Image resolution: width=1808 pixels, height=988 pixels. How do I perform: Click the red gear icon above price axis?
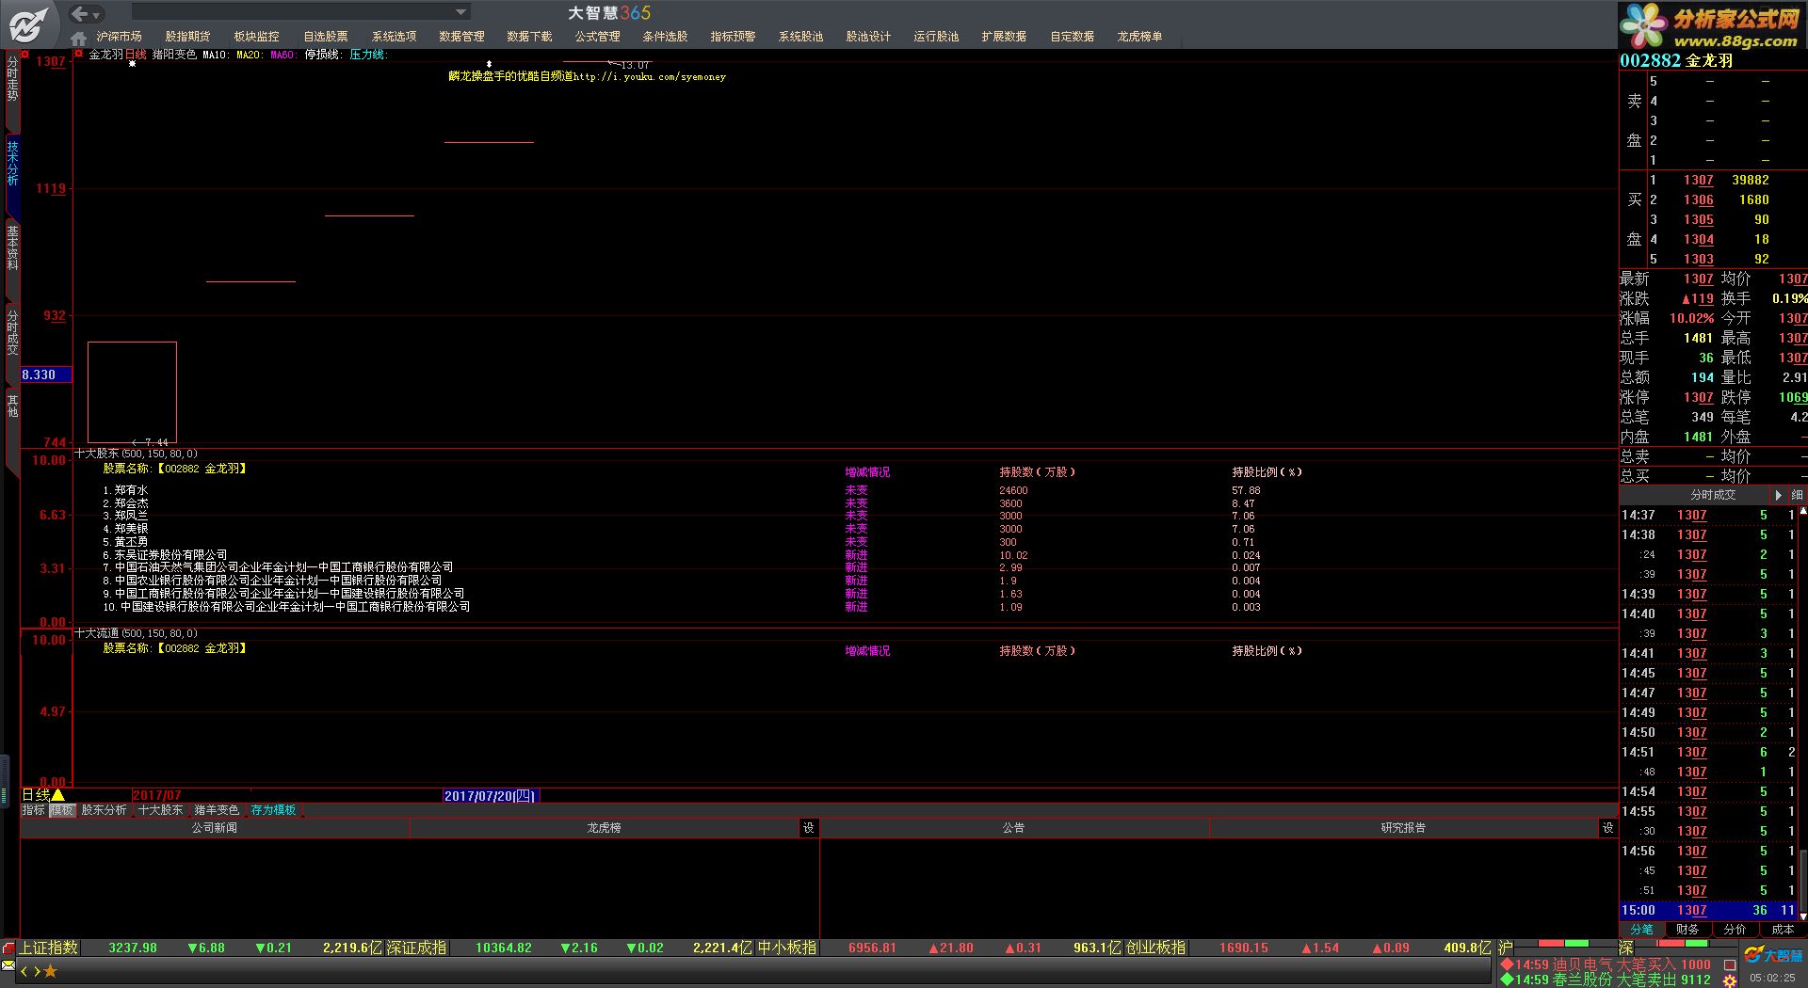point(25,55)
